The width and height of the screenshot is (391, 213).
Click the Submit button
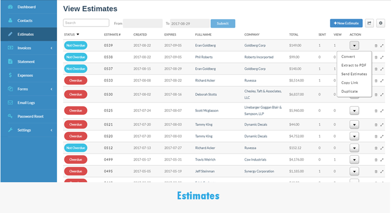click(x=223, y=23)
